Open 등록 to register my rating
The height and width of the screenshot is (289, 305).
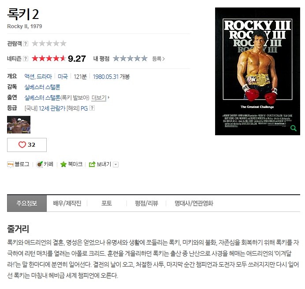158,59
